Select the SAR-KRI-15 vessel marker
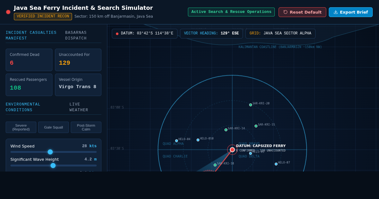This screenshot has height=199, width=379. click(256, 126)
